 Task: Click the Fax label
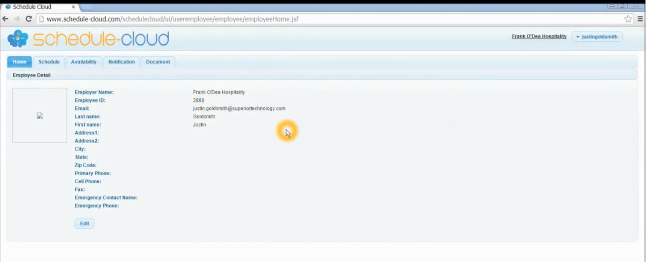[80, 190]
